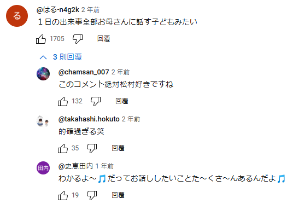Click 回覆 under @chamsan_007's comment
Image resolution: width=287 pixels, height=204 pixels.
pos(122,101)
